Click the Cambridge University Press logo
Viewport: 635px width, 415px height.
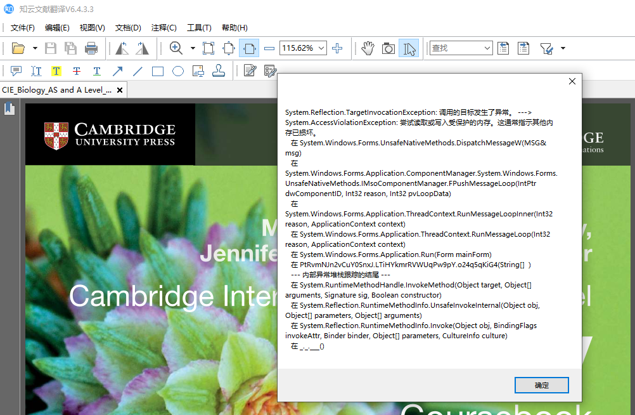[x=110, y=136]
